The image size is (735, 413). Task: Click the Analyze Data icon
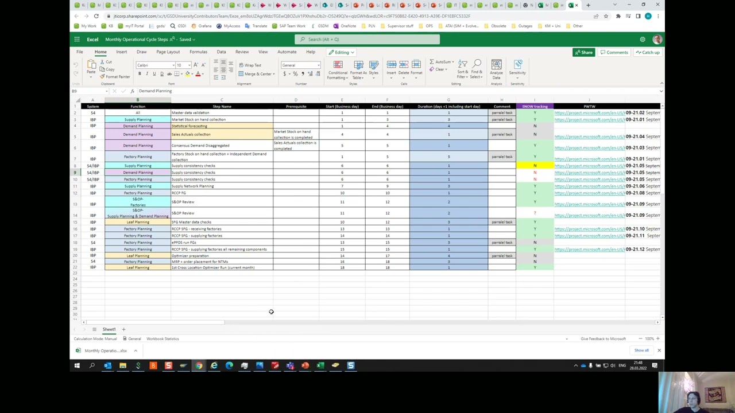pos(497,64)
